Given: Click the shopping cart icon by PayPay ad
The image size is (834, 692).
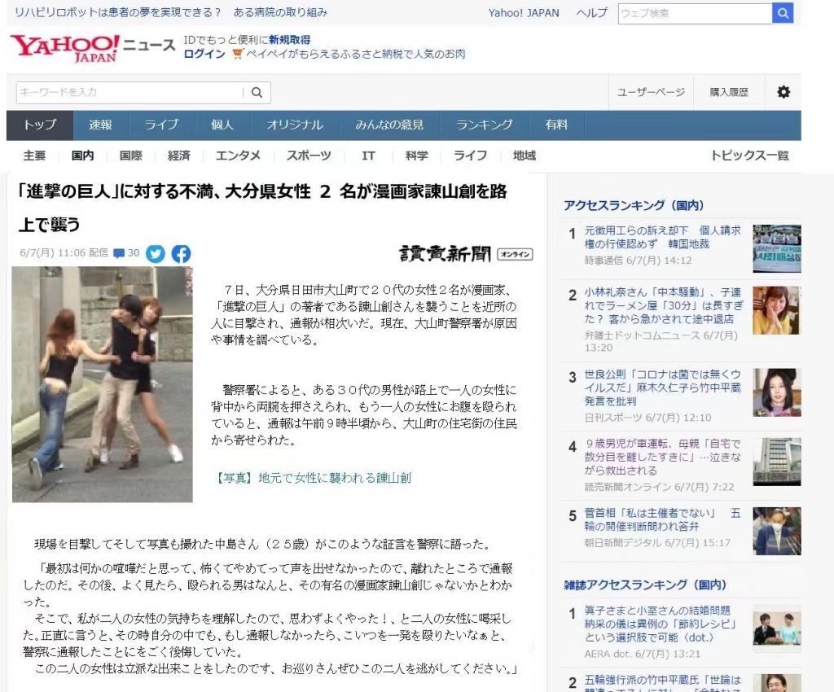Looking at the screenshot, I should (x=238, y=54).
